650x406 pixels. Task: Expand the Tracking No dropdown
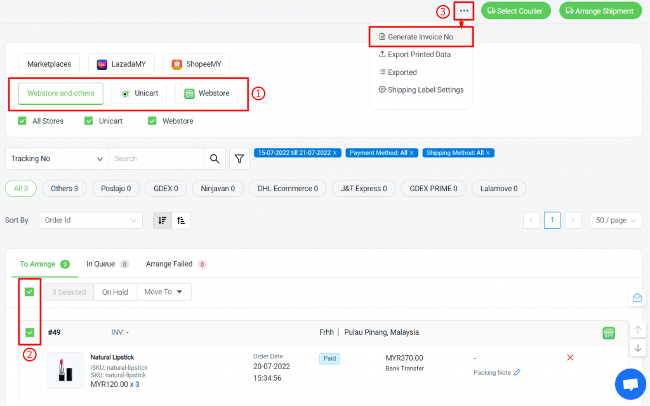pyautogui.click(x=56, y=158)
